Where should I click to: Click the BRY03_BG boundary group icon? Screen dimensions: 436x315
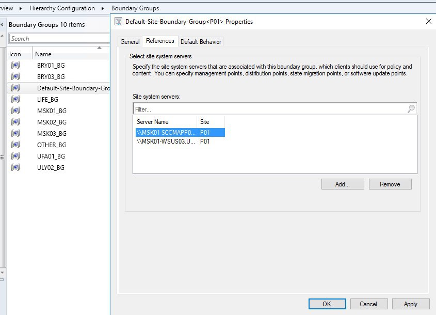coord(15,76)
